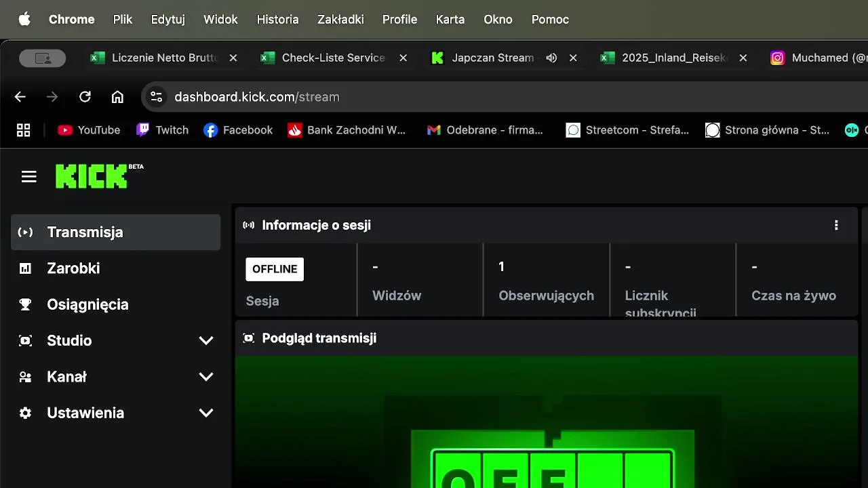Open the Studio sidebar item
Viewport: 868px width, 488px height.
(x=116, y=340)
